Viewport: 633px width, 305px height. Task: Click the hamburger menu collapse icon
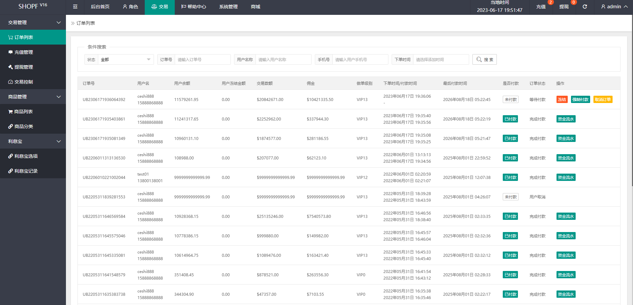[x=75, y=7]
